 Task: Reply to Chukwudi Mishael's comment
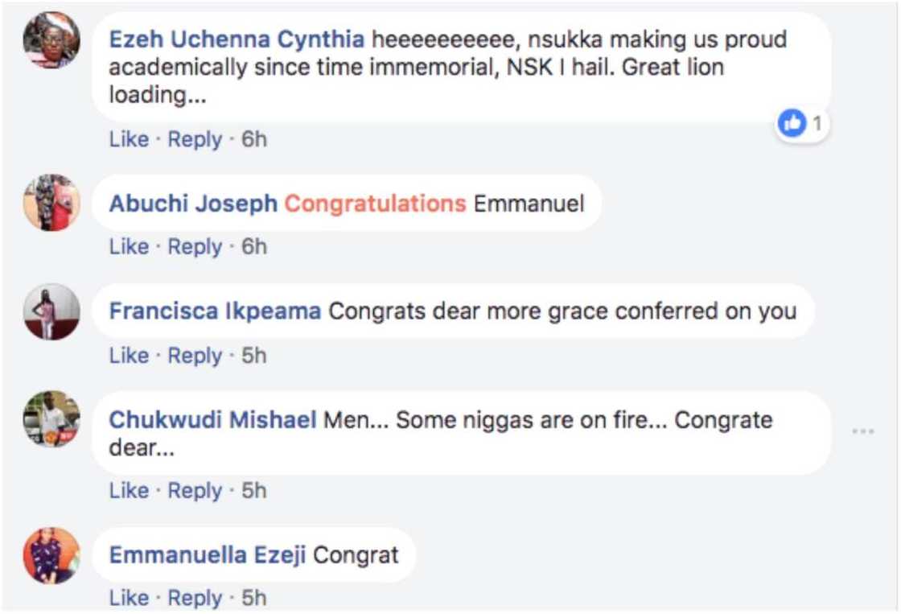[x=195, y=489]
